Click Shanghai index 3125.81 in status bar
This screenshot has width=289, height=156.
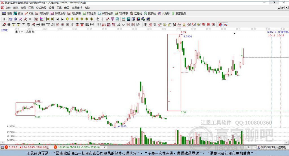click(14, 147)
